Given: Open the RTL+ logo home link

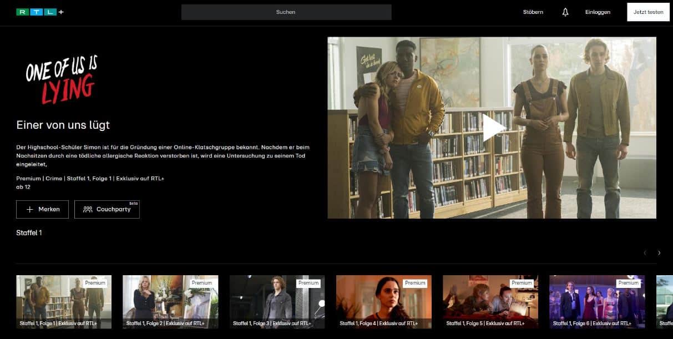Looking at the screenshot, I should (40, 12).
